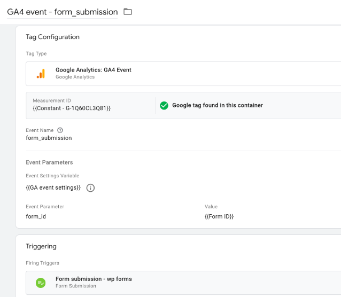Click the green Form Submission trigger icon
This screenshot has width=341, height=297.
[41, 283]
